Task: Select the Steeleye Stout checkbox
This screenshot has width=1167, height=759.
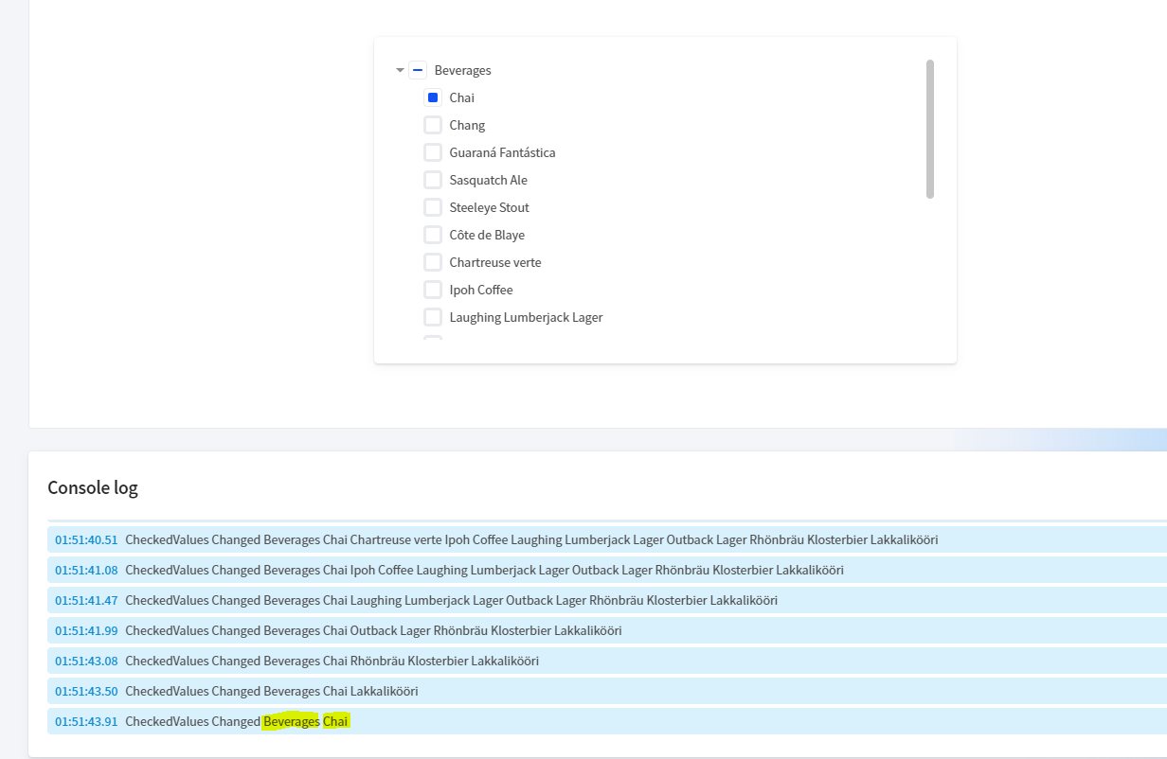Action: coord(433,207)
